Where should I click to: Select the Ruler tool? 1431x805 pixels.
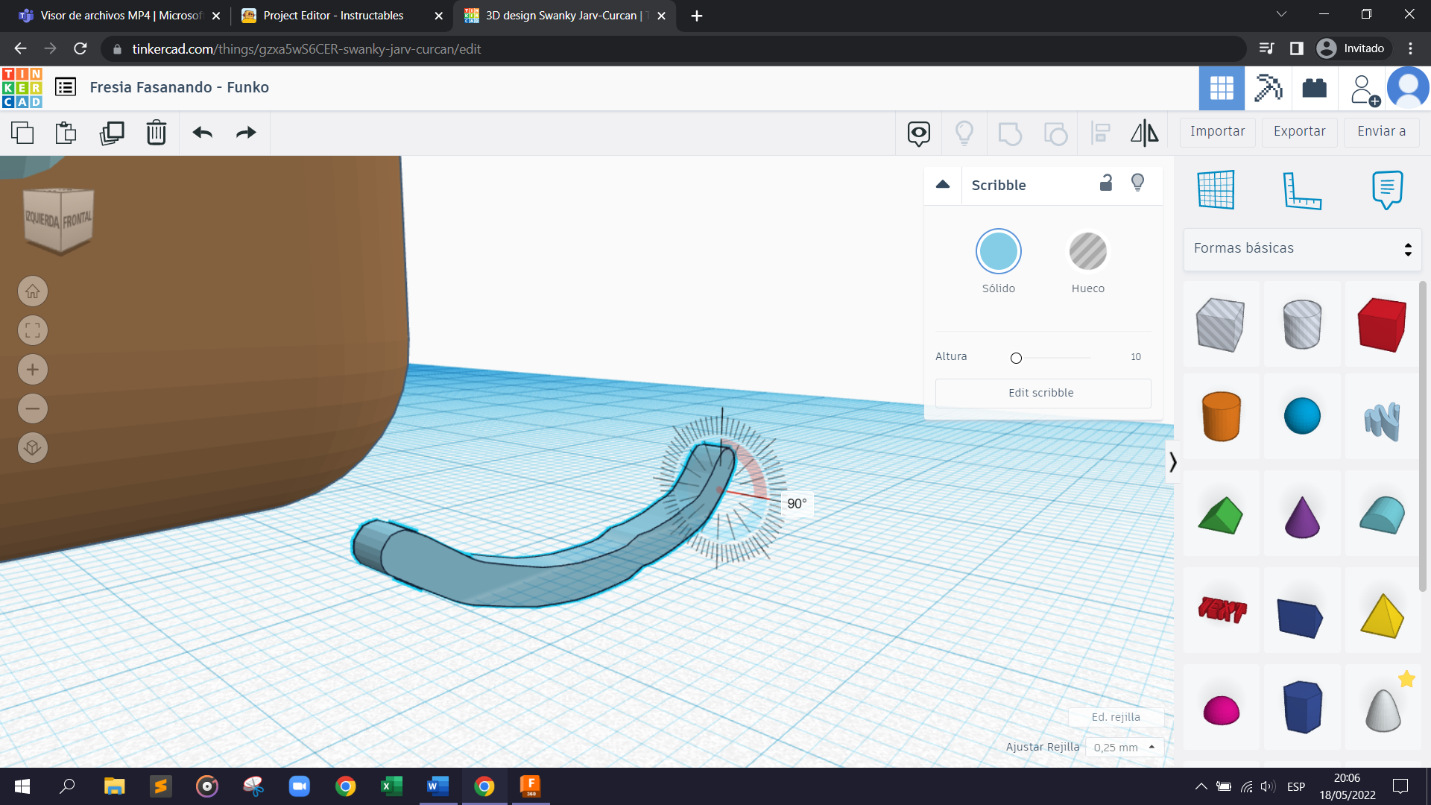pyautogui.click(x=1301, y=189)
